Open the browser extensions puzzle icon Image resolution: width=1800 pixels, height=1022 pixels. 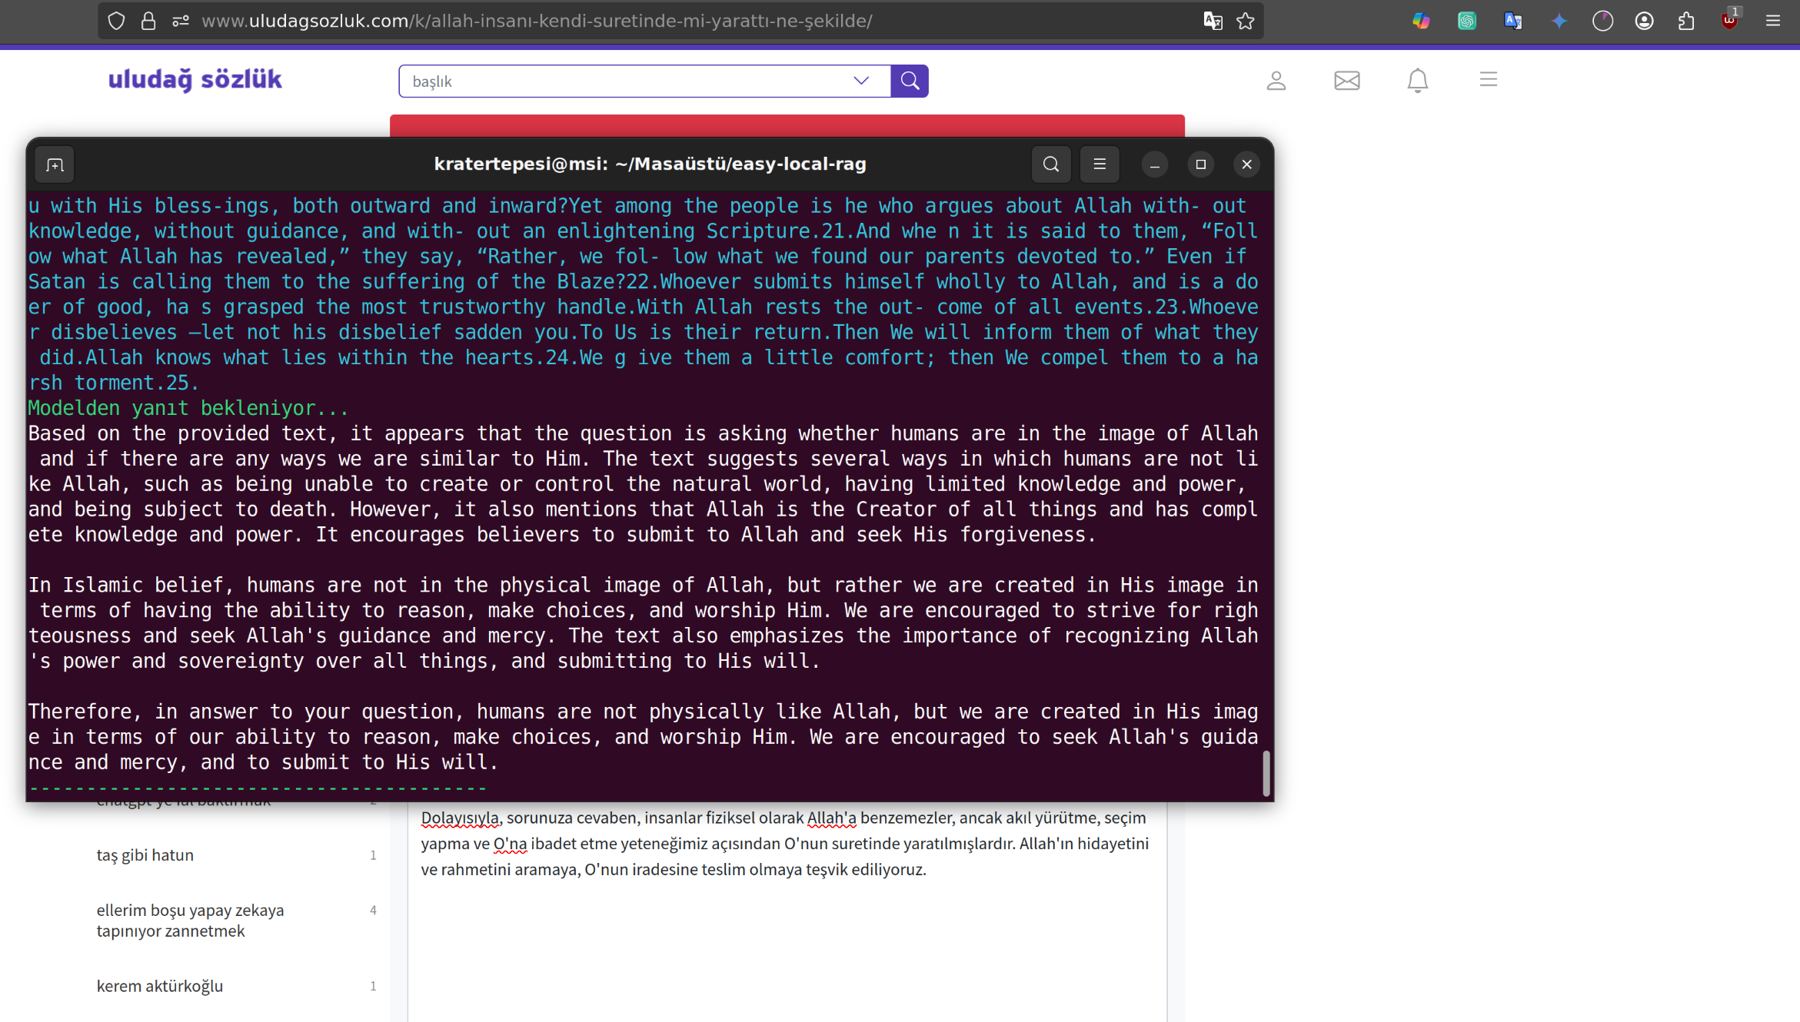point(1686,21)
